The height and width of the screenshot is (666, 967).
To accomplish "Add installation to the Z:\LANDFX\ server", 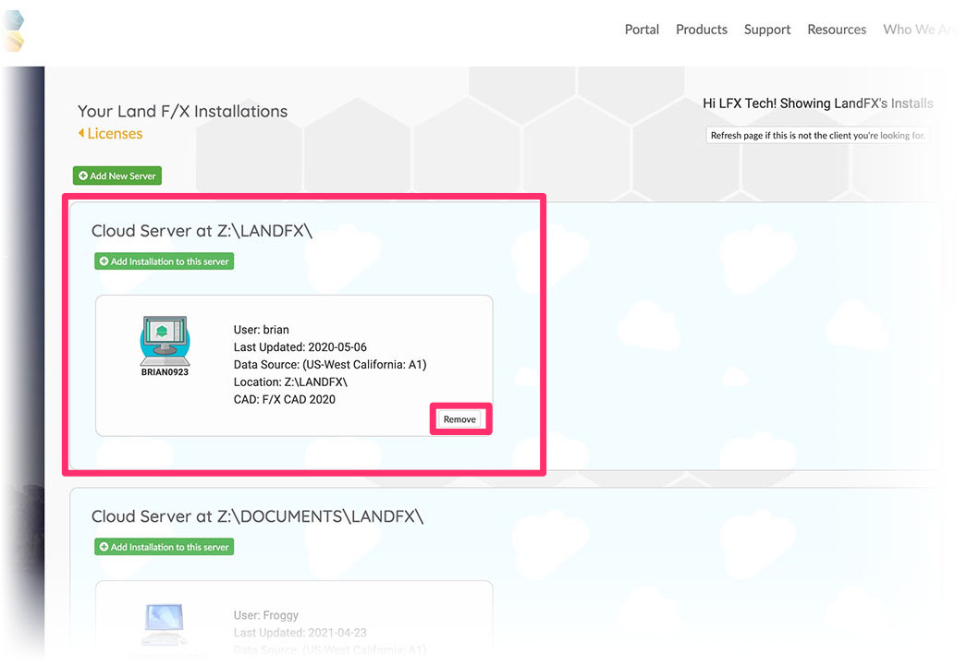I will 164,261.
